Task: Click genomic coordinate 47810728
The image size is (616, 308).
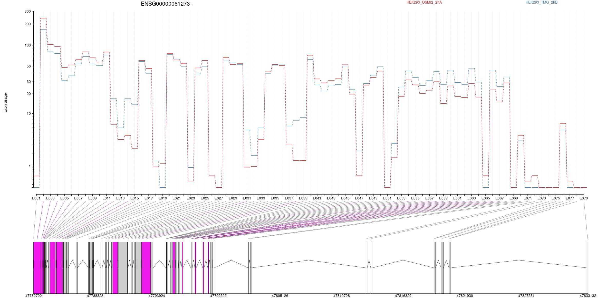Action: tap(342, 296)
